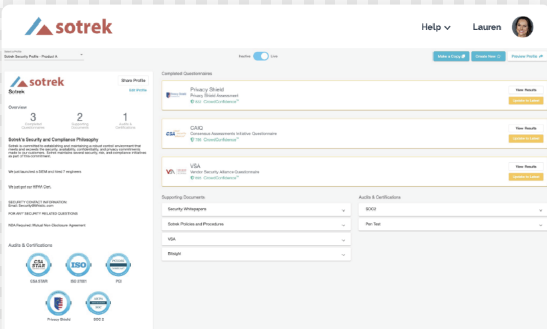Image resolution: width=547 pixels, height=329 pixels.
Task: Click the 2 Supporting Documents count
Action: point(80,120)
